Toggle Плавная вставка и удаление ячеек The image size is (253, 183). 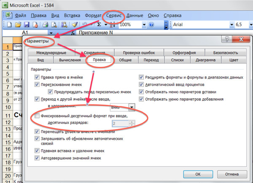(37, 151)
